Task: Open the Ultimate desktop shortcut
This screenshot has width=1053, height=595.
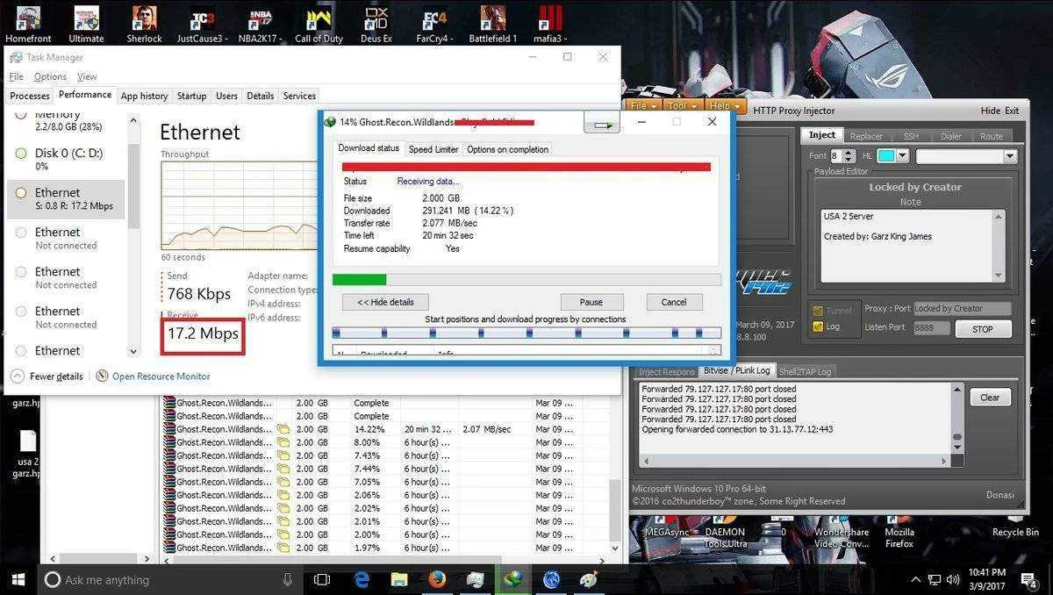Action: [86, 24]
